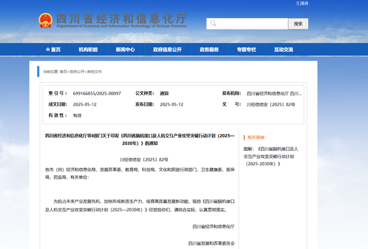Open the 机构职能 menu item
Viewport: 368px width, 249px height.
(x=88, y=50)
